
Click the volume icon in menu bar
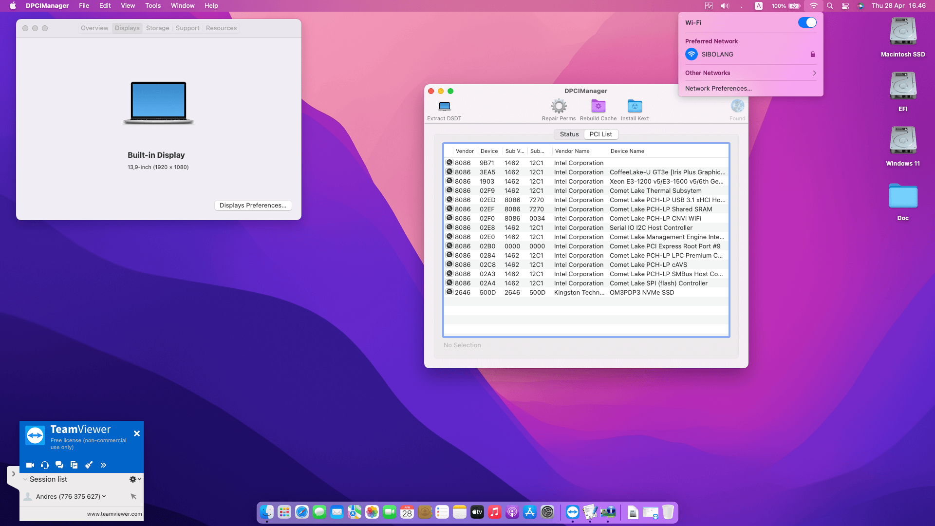(725, 6)
